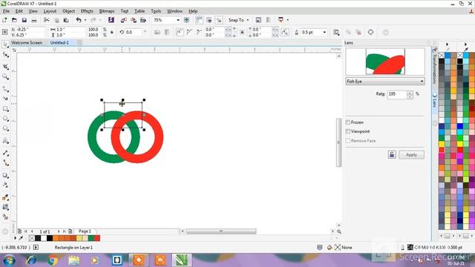
Task: Click the Import icon in toolbar
Action: point(124,20)
